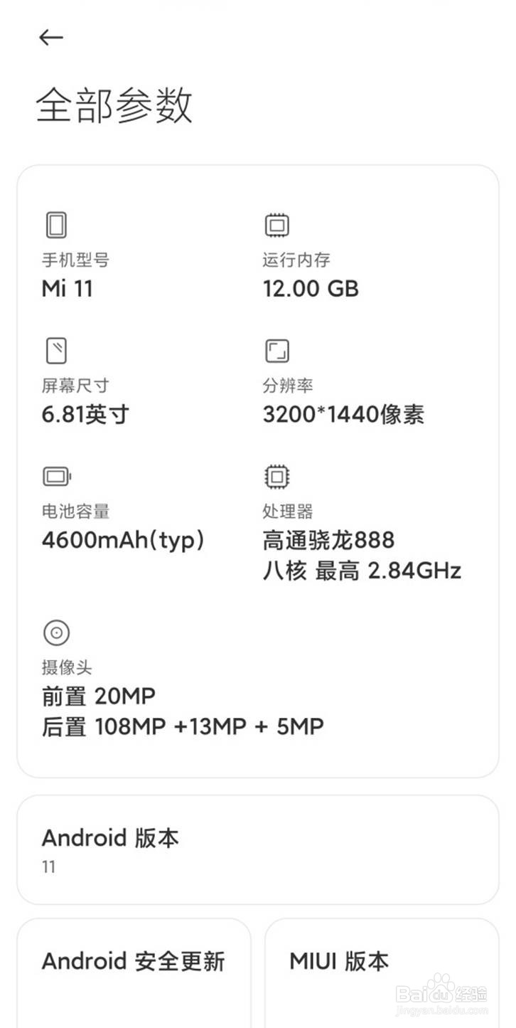
Task: Click the screen size (屏幕尺寸) icon
Action: 55,350
